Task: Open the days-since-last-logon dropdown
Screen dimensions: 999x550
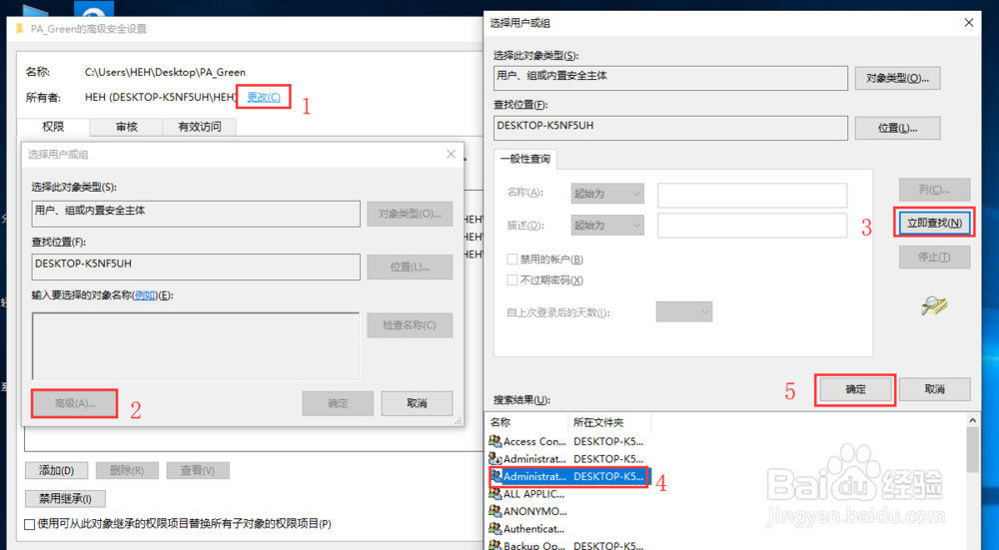Action: (683, 311)
